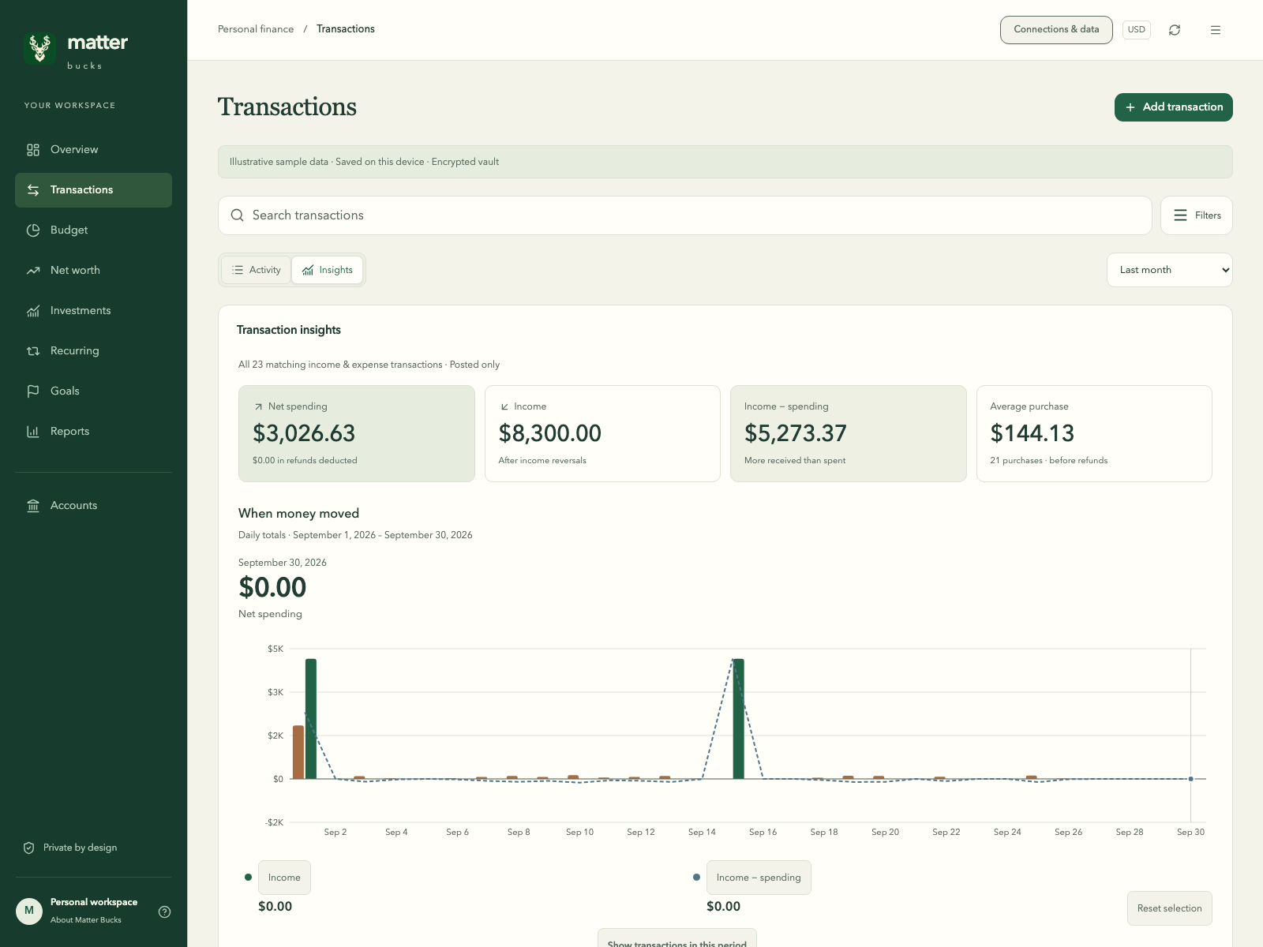This screenshot has width=1263, height=947.
Task: Click the Private by design shield icon
Action: pos(29,848)
